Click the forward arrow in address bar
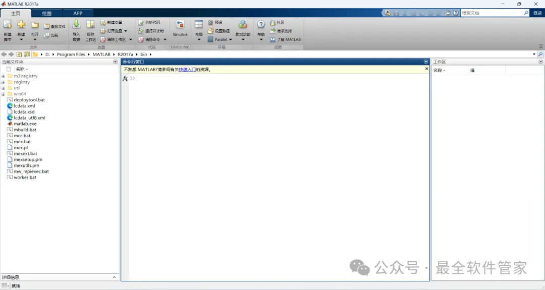 tap(11, 54)
